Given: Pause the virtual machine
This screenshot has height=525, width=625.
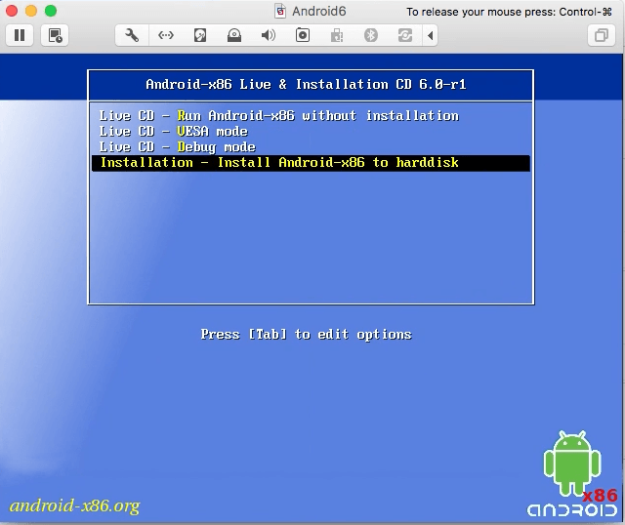Looking at the screenshot, I should 20,35.
